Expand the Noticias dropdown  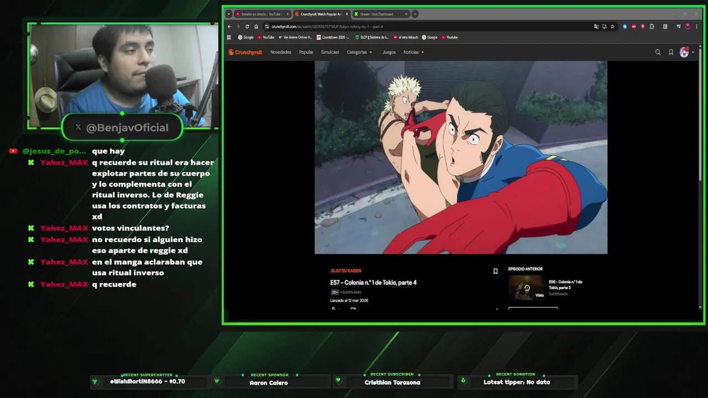point(414,53)
